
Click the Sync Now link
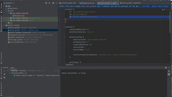(x=146, y=6)
